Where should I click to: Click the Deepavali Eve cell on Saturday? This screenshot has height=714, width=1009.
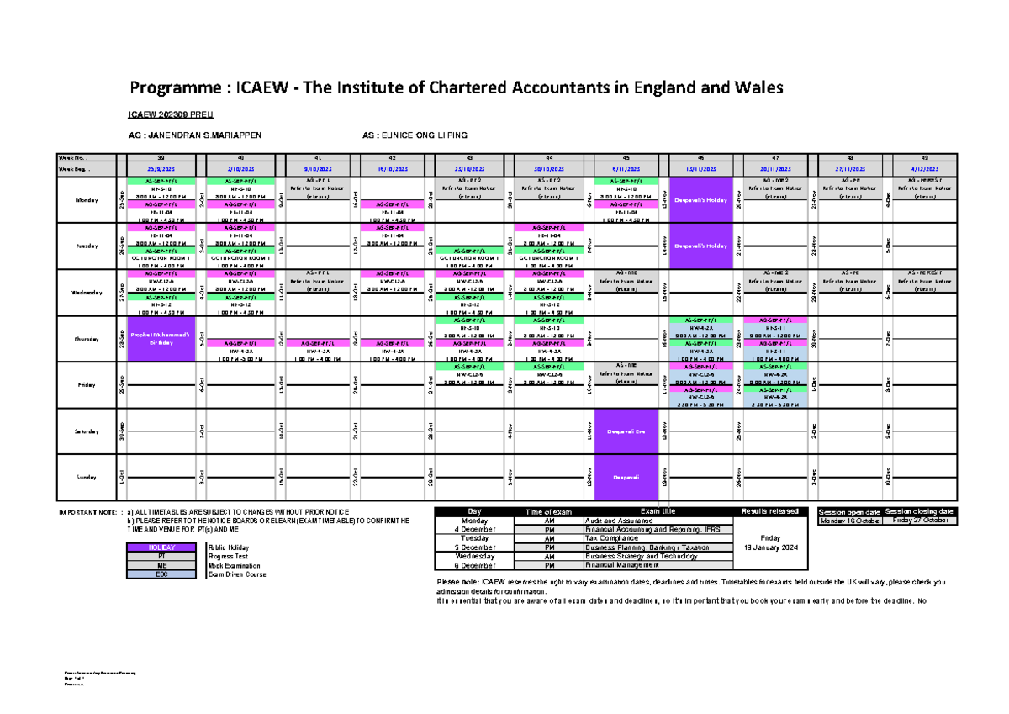click(628, 431)
